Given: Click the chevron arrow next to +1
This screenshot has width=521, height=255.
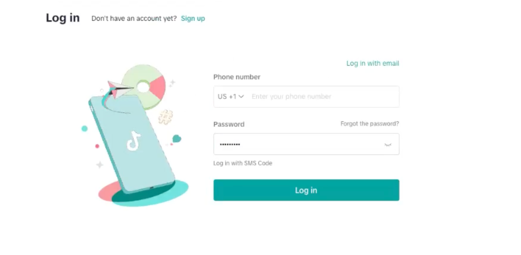Looking at the screenshot, I should pos(241,96).
